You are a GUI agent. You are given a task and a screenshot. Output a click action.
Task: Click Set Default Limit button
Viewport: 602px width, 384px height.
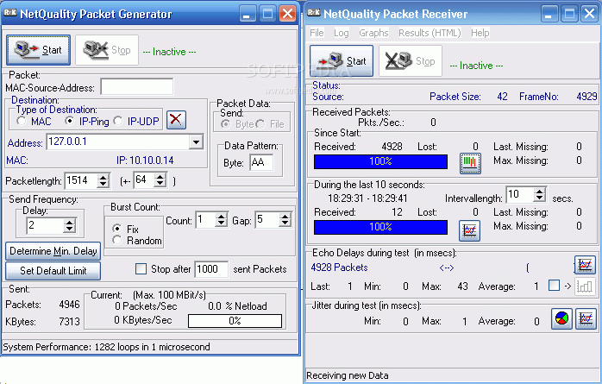tap(53, 271)
